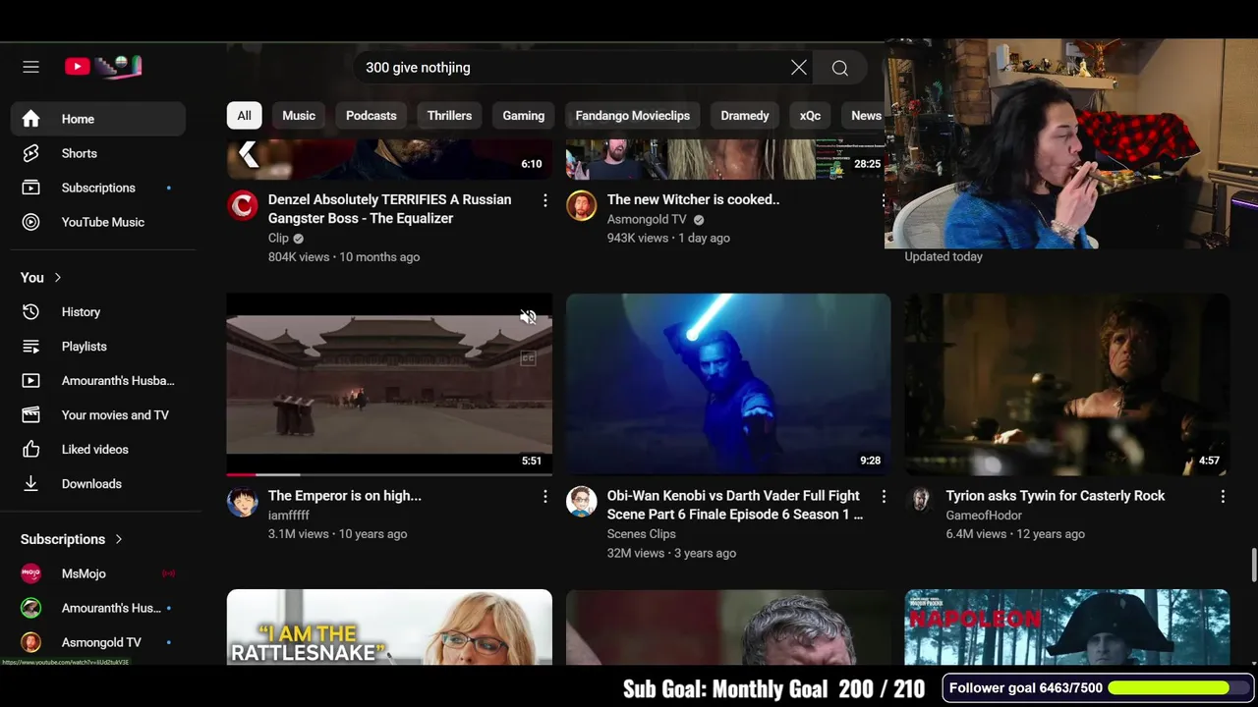Open Subscriptions in the sidebar
Screen dimensions: 1258x707
coord(98,188)
